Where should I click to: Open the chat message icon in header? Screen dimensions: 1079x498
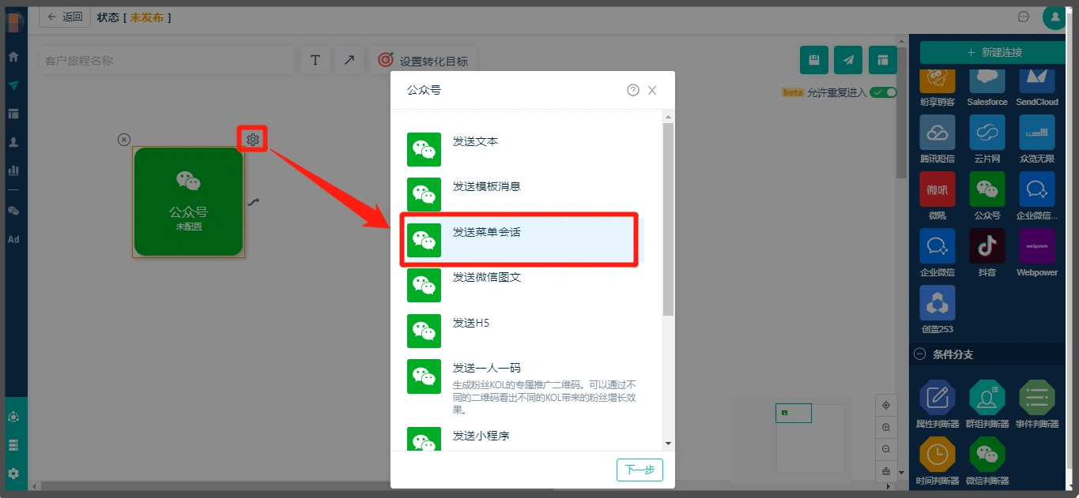click(x=1024, y=17)
